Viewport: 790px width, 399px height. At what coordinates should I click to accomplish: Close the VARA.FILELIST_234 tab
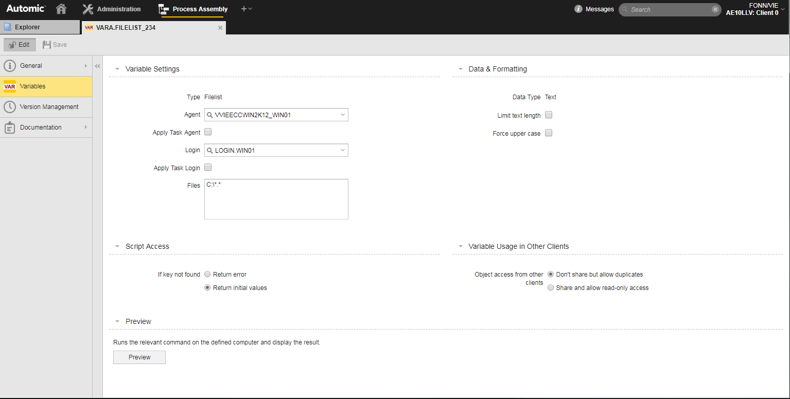[x=220, y=28]
